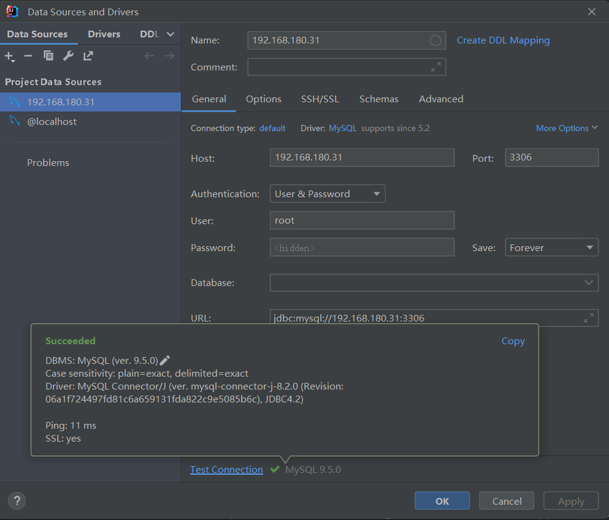Select @localhost data source
Image resolution: width=609 pixels, height=520 pixels.
pyautogui.click(x=91, y=121)
